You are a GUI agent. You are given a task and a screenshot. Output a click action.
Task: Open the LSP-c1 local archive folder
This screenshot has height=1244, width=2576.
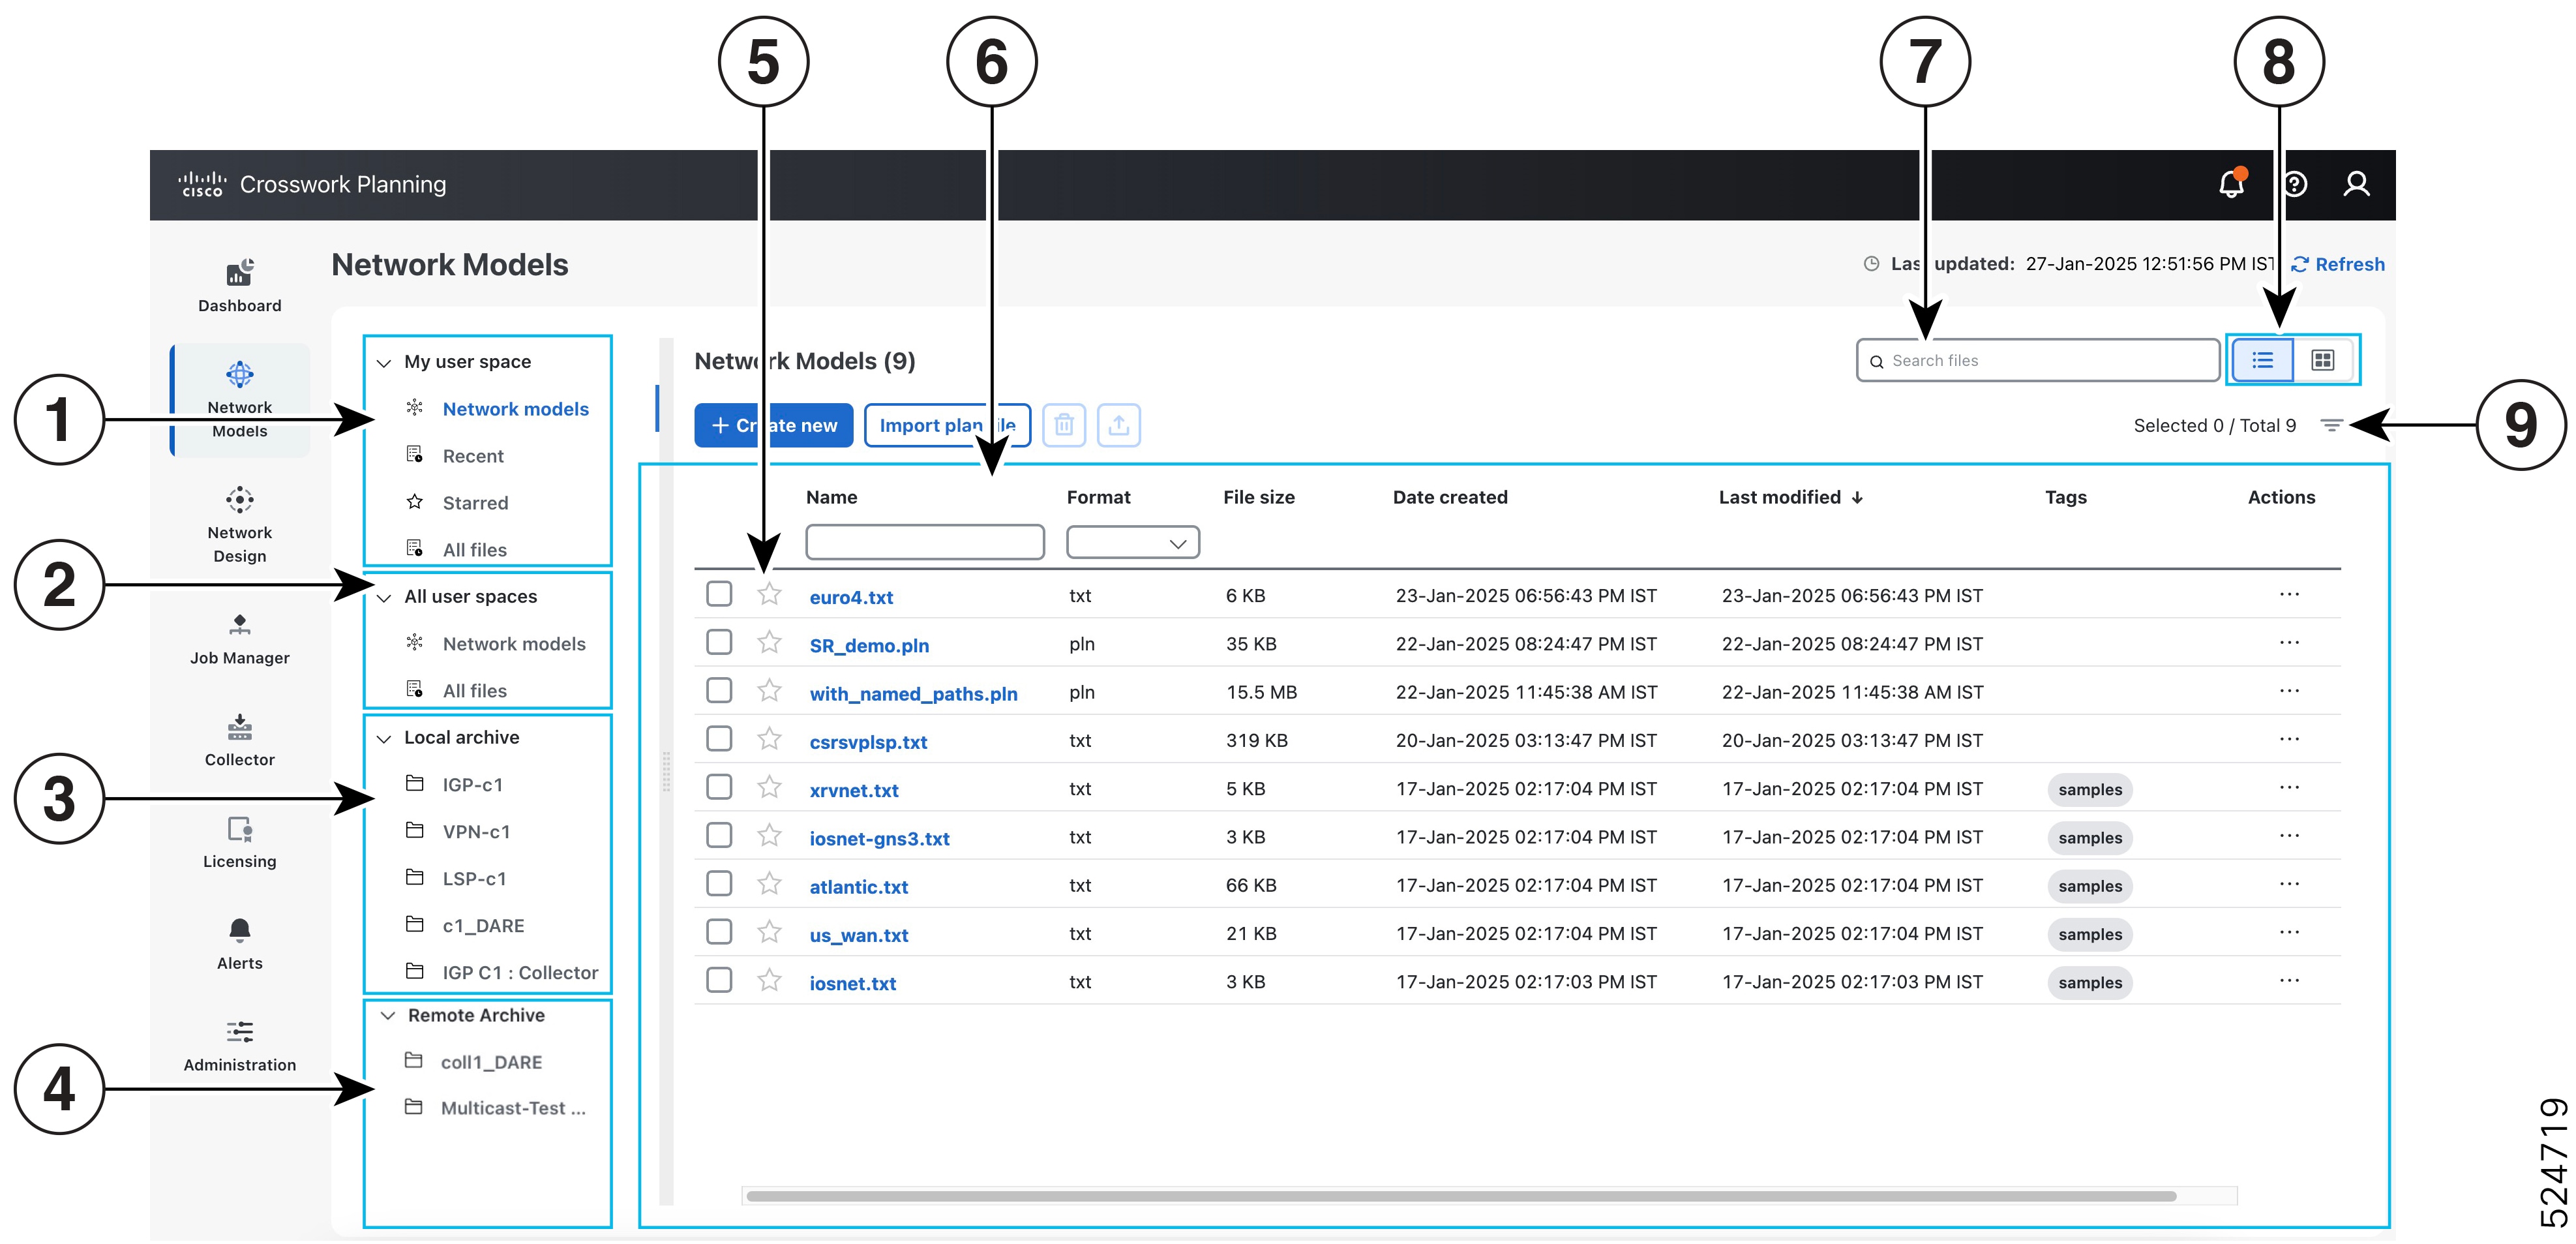coord(474,879)
